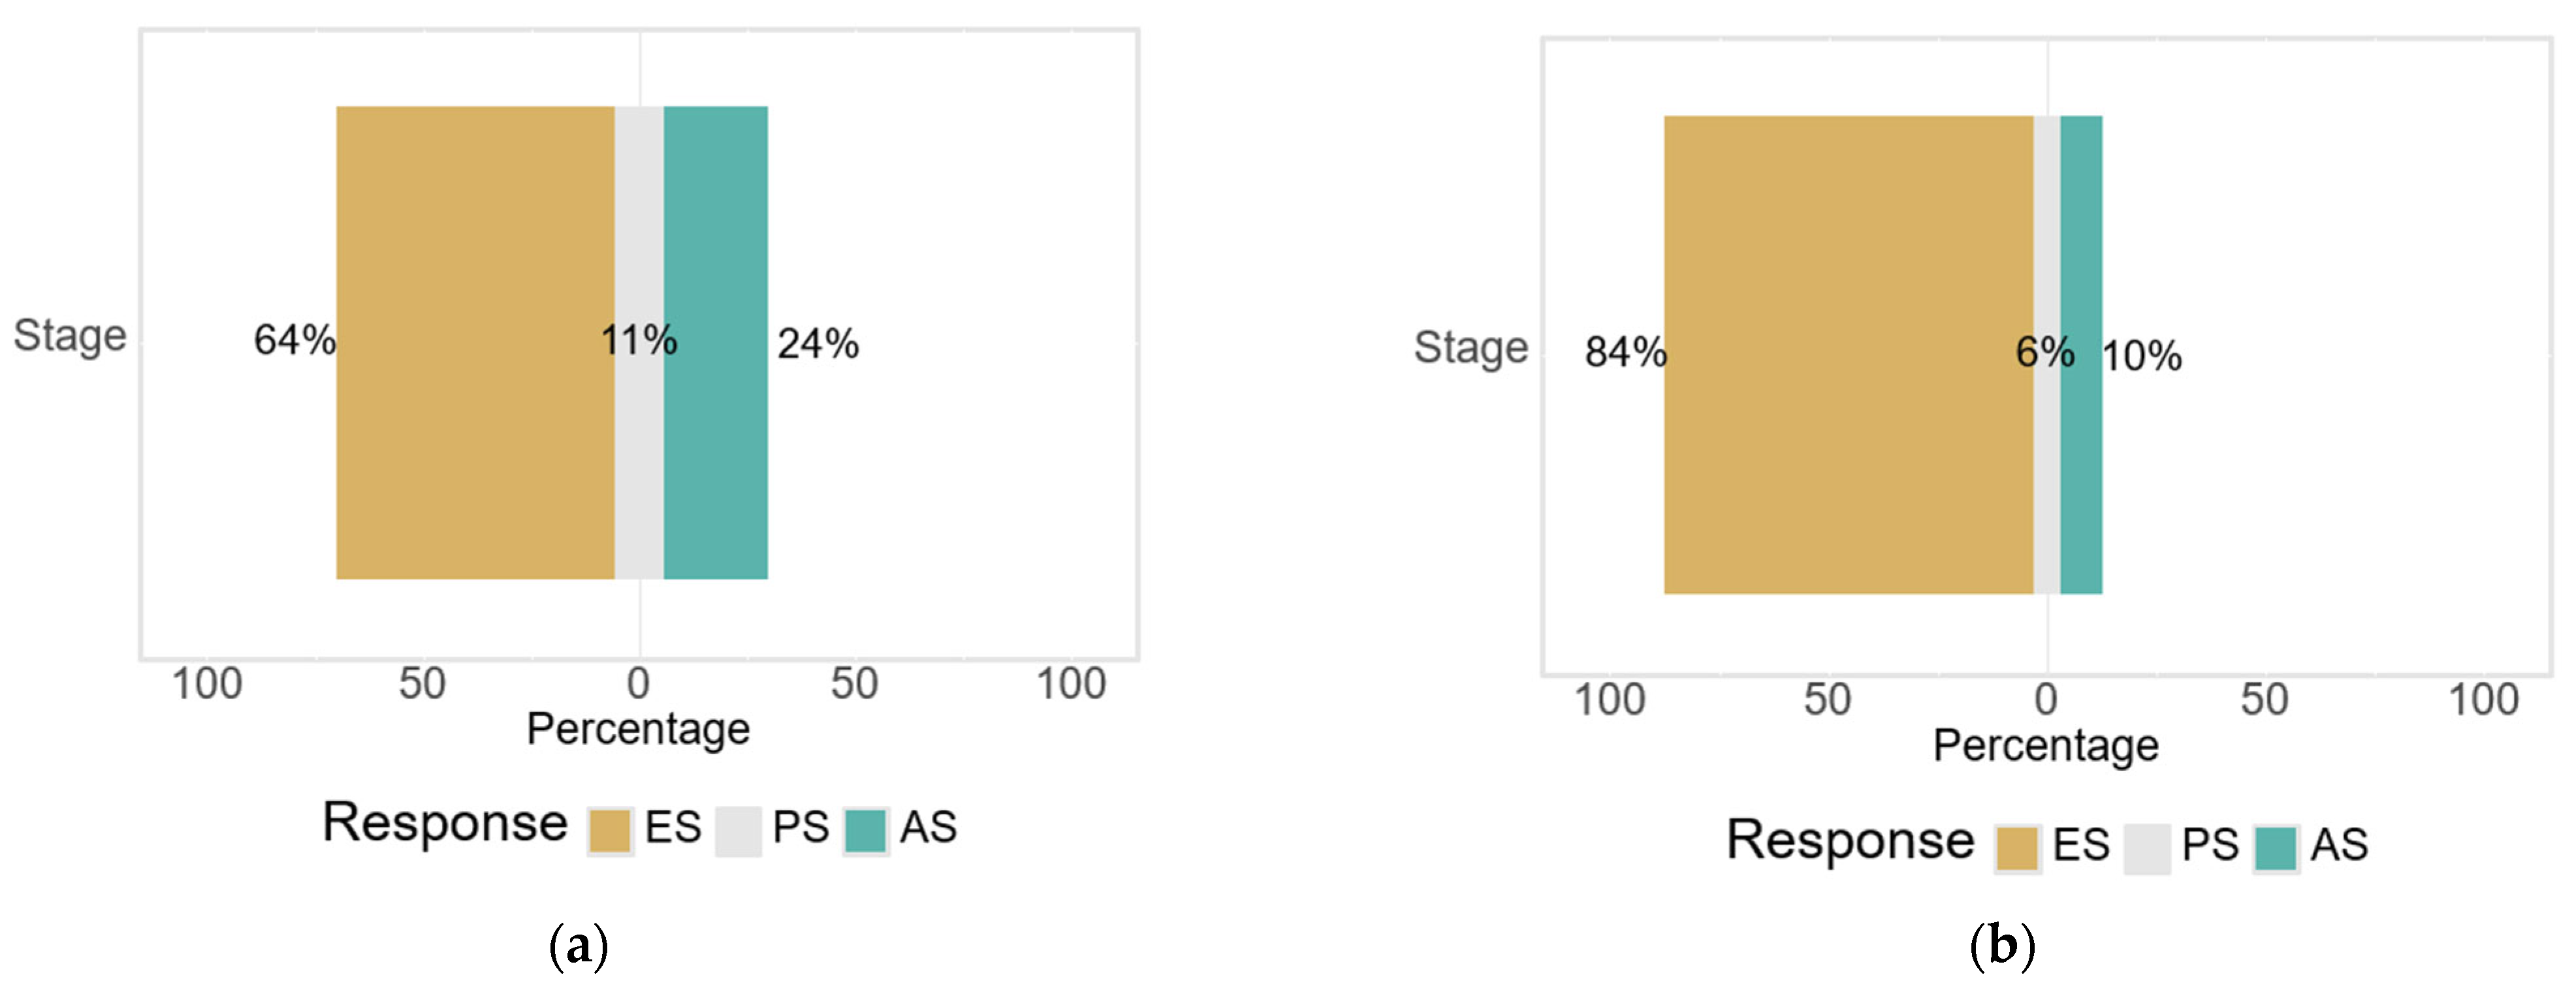Viewport: 2576px width, 992px height.
Task: Click the Response legend title in chart (a)
Action: (445, 824)
